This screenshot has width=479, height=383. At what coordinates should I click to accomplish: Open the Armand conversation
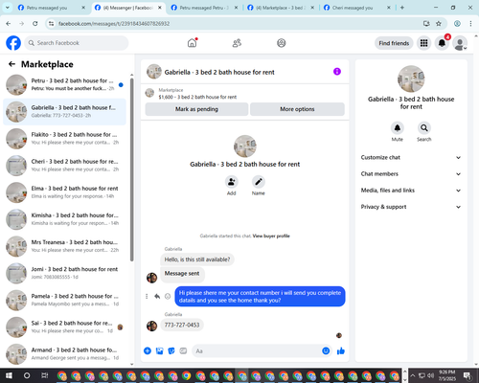[x=64, y=354]
